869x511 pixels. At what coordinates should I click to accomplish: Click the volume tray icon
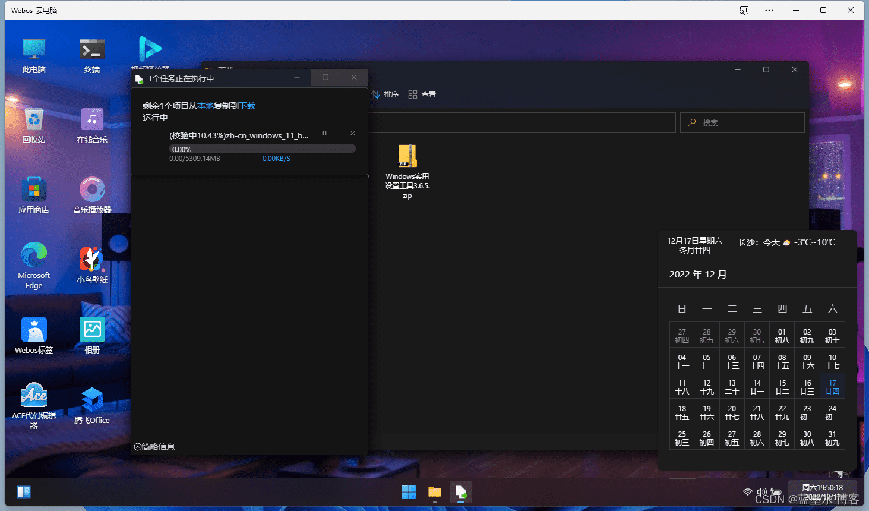[x=761, y=492]
